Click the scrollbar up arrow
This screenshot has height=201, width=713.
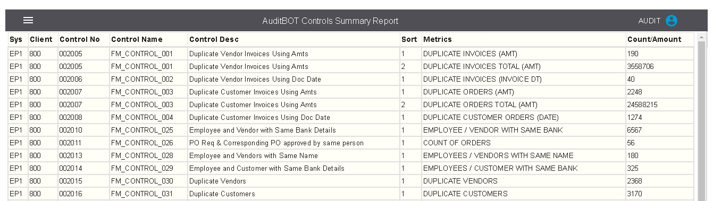pyautogui.click(x=702, y=38)
